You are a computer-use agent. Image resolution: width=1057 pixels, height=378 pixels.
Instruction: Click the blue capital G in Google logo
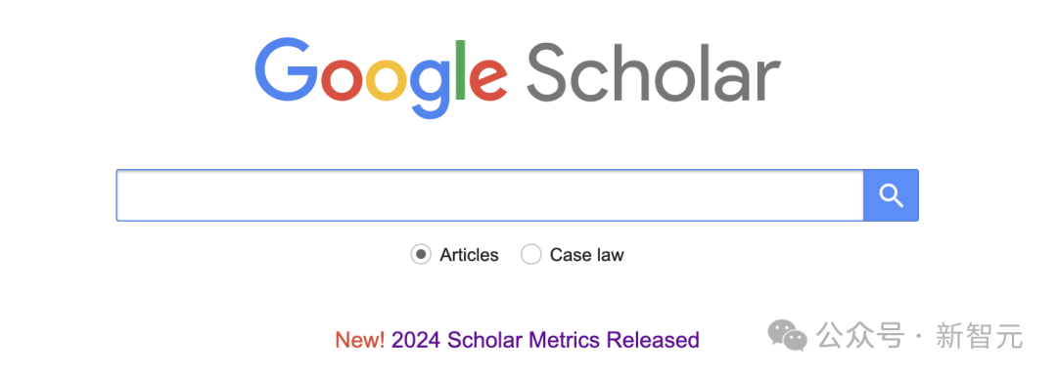[286, 70]
